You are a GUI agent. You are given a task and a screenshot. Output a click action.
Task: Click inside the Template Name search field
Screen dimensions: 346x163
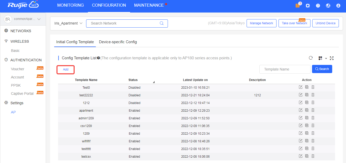tap(285, 69)
